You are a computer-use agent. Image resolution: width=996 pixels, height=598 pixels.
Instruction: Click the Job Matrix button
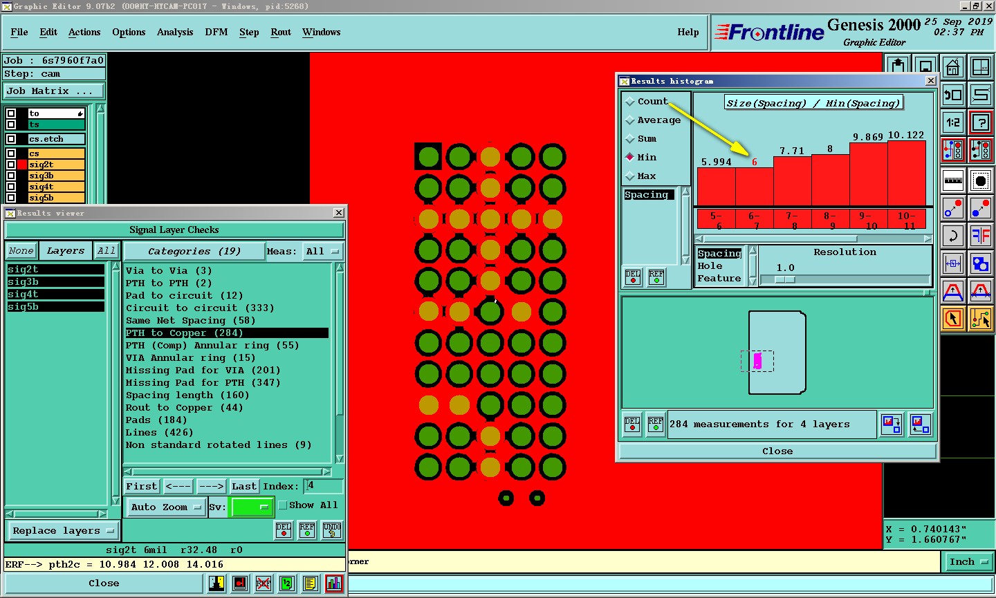coord(54,91)
